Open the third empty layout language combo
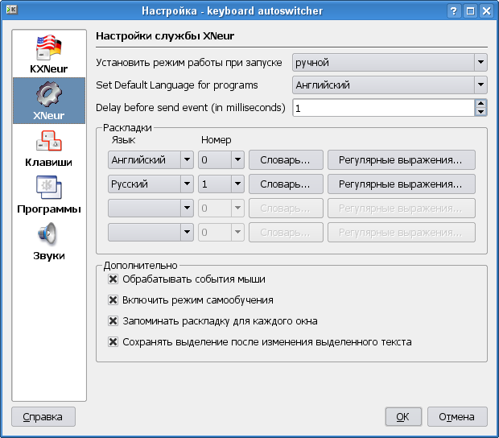The image size is (499, 438). click(x=151, y=209)
